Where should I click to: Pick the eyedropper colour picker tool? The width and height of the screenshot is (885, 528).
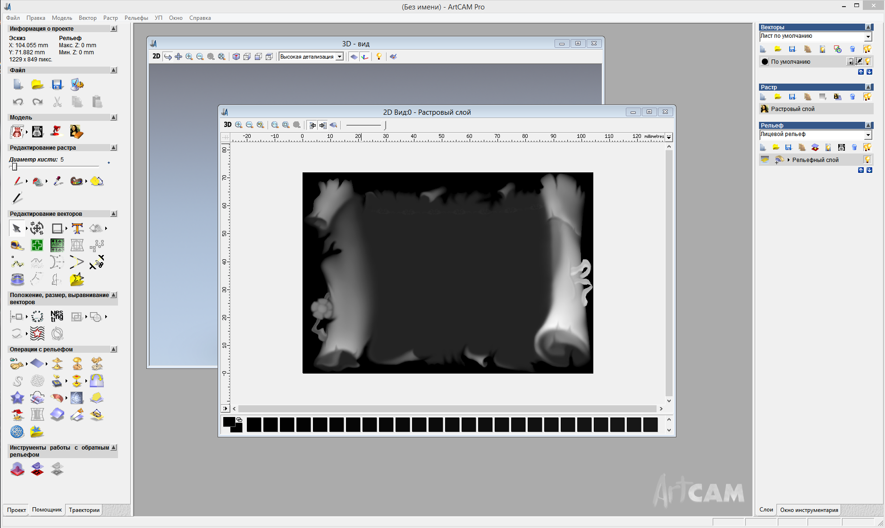(58, 181)
